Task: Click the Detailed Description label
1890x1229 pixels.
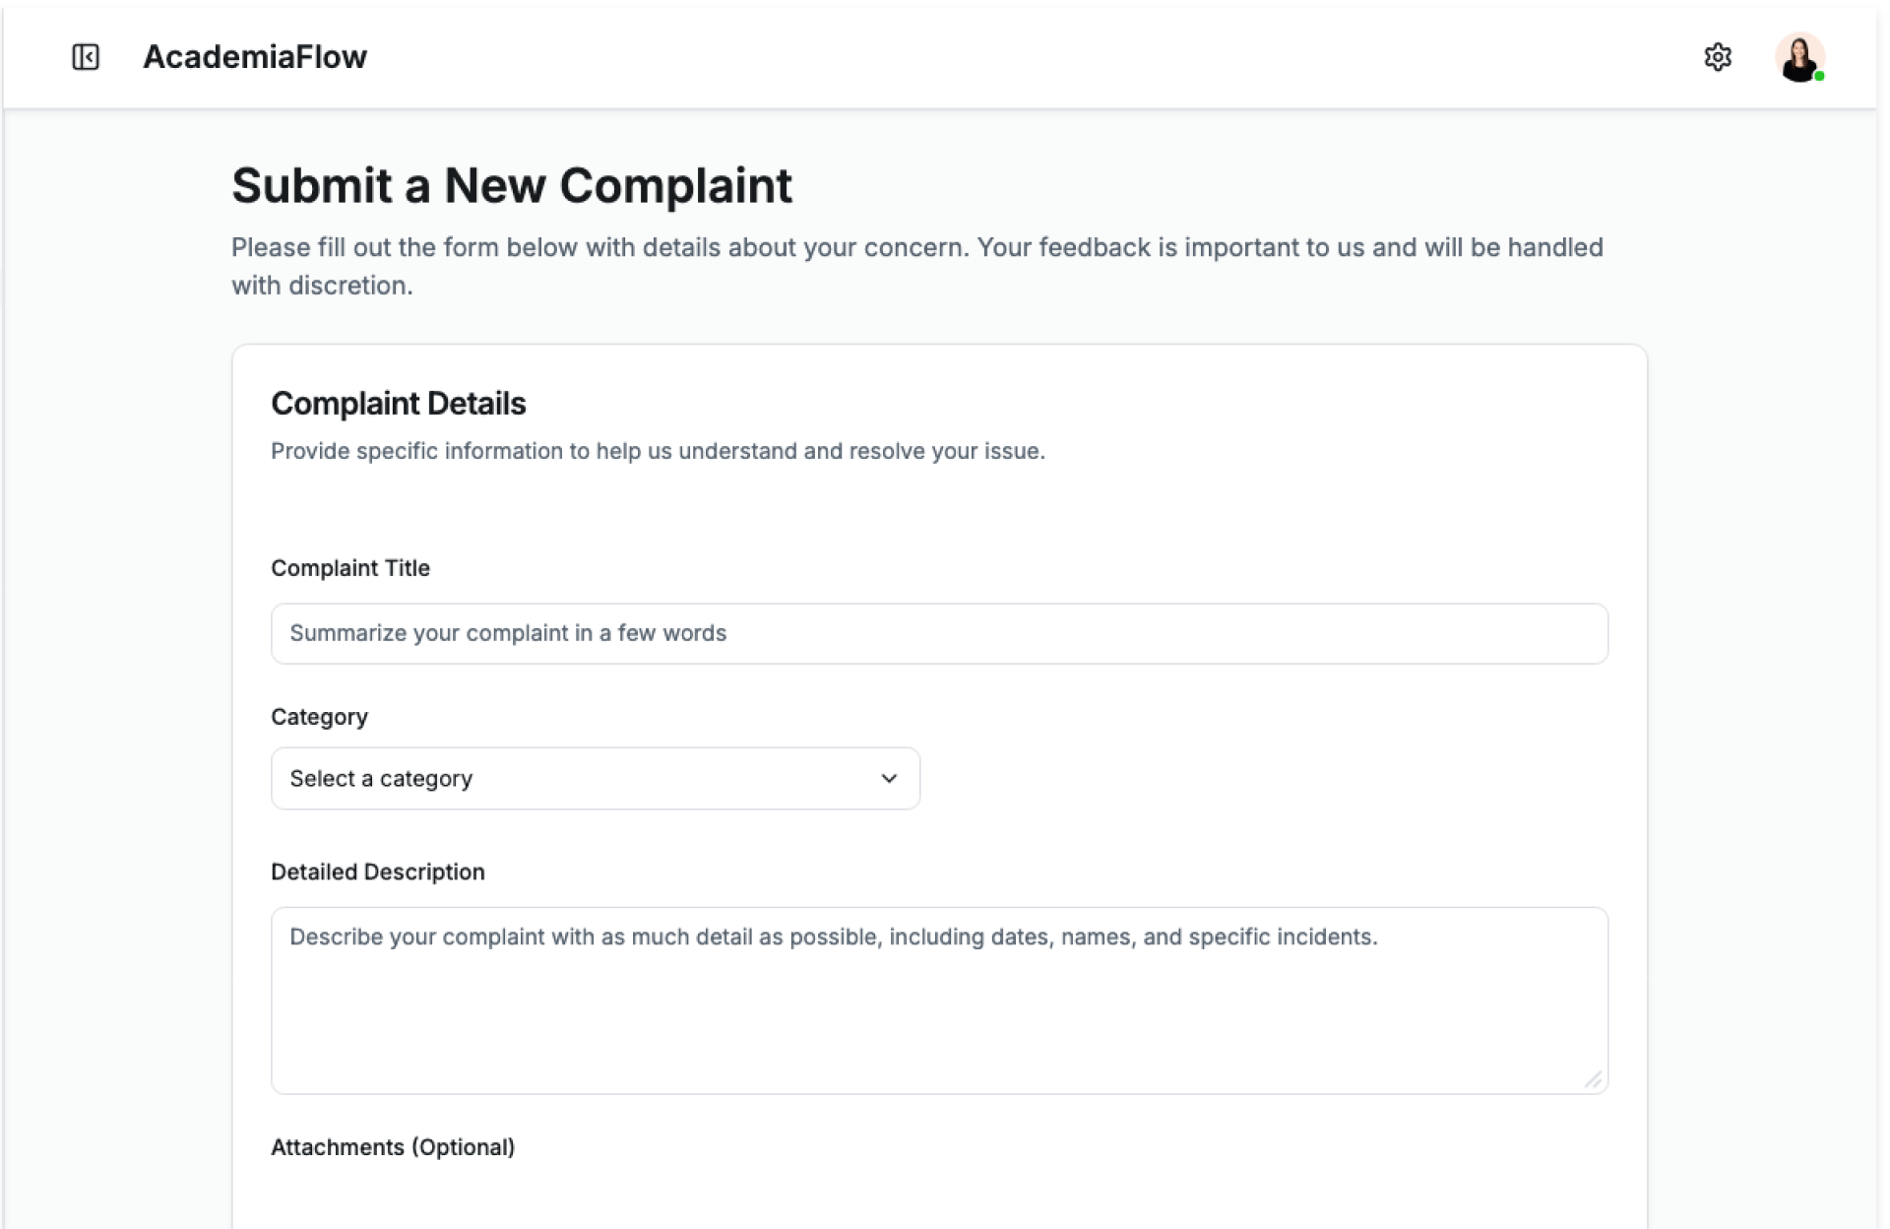Action: tap(378, 872)
